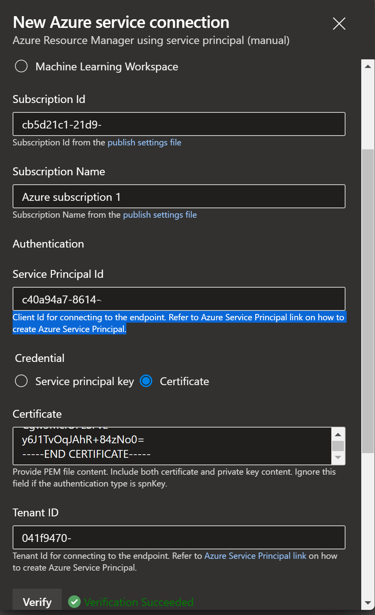
Task: Click the Authentication section heading
Action: pyautogui.click(x=48, y=244)
